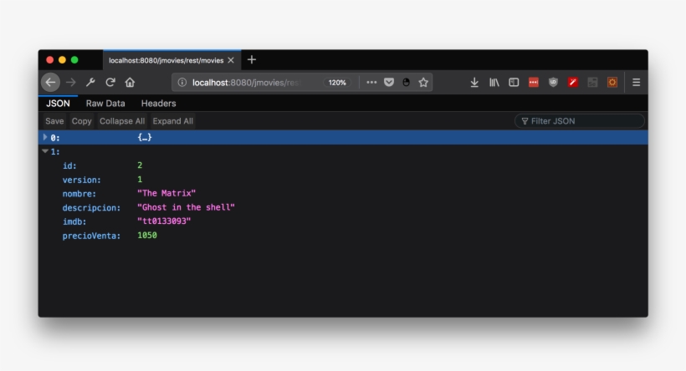Screen dimensions: 686x371
Task: Open the Firefox hamburger menu
Action: coord(636,82)
